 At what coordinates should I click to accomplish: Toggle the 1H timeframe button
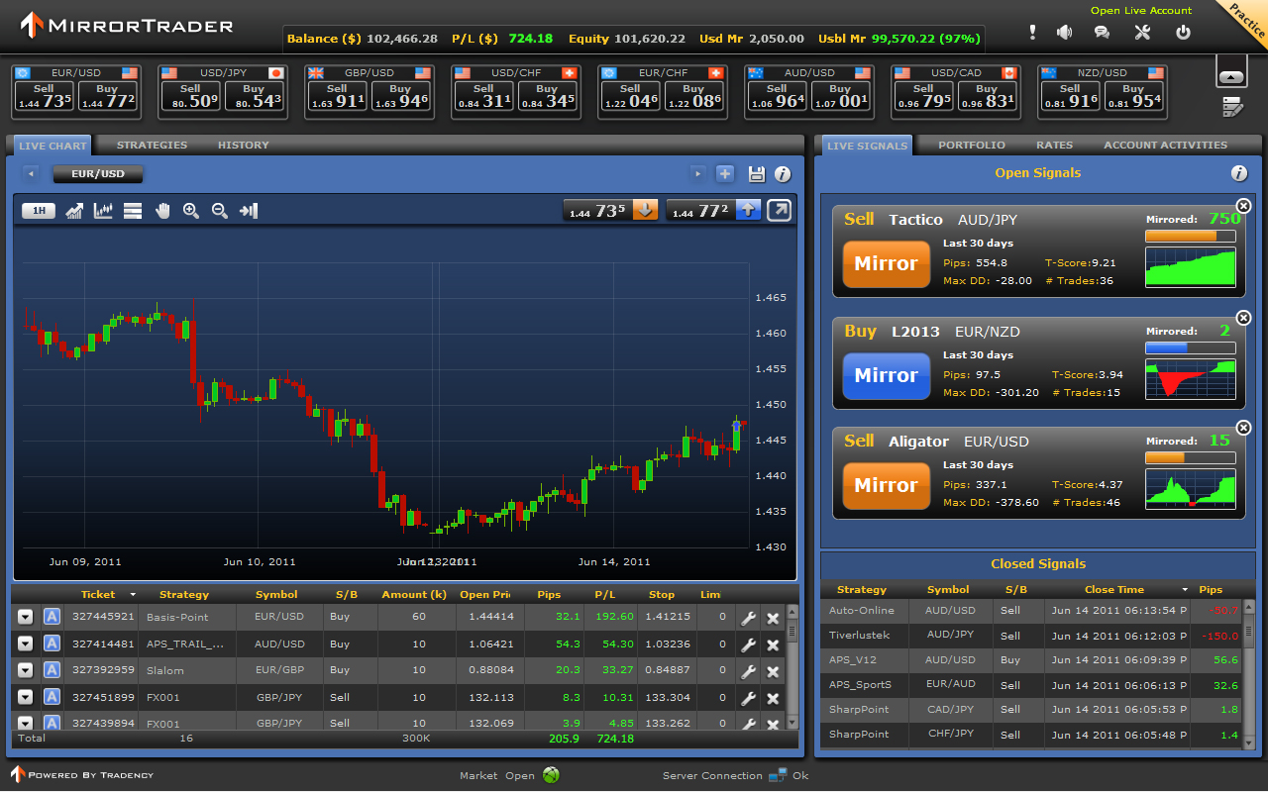pos(39,211)
